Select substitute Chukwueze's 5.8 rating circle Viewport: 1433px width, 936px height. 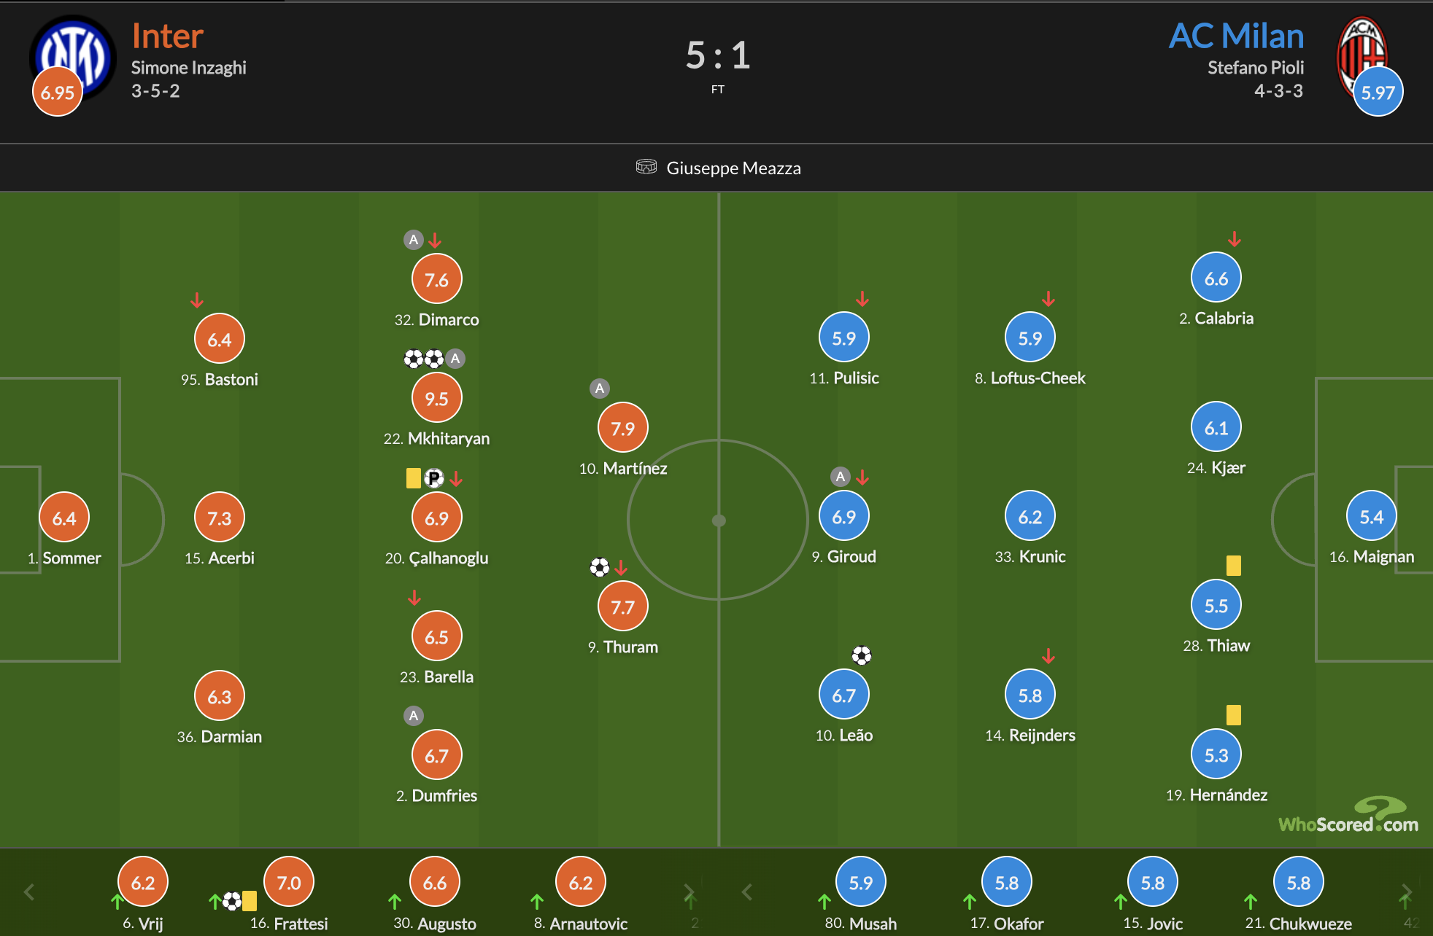[1299, 883]
